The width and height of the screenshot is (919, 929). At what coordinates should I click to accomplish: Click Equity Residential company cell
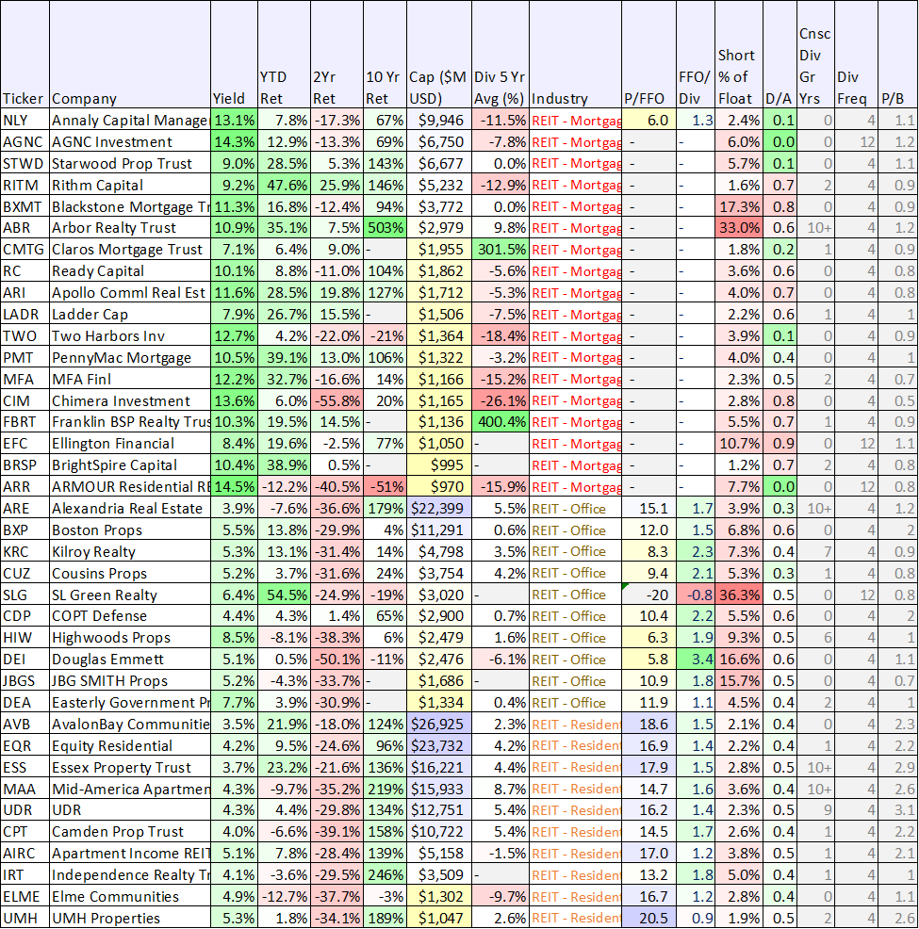pos(130,746)
